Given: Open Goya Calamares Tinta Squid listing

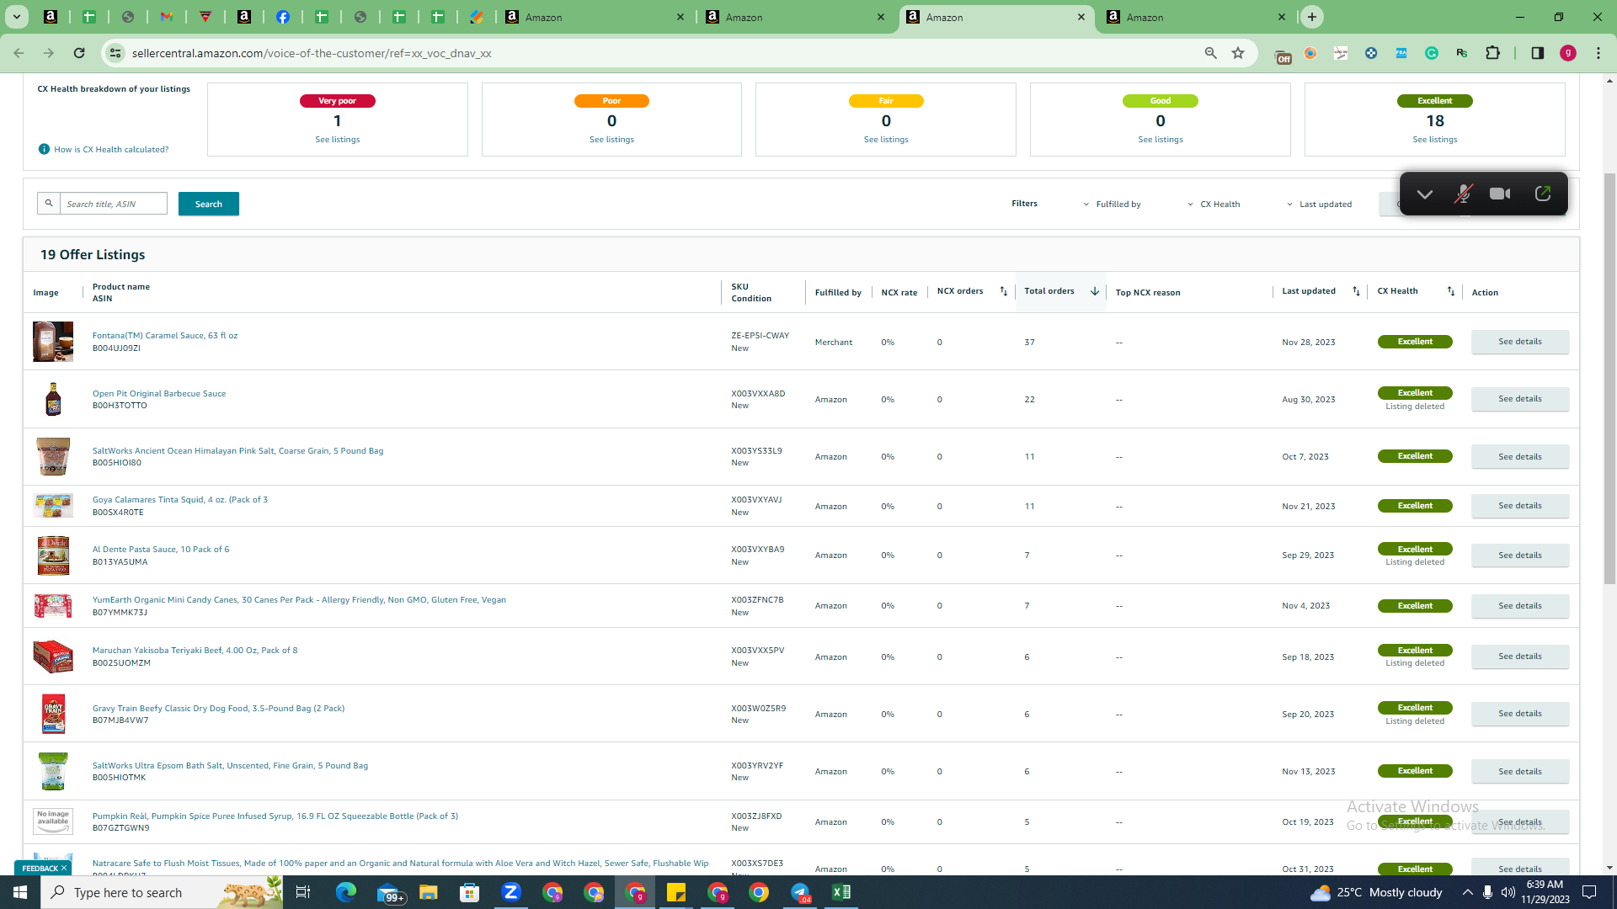Looking at the screenshot, I should click(x=180, y=500).
